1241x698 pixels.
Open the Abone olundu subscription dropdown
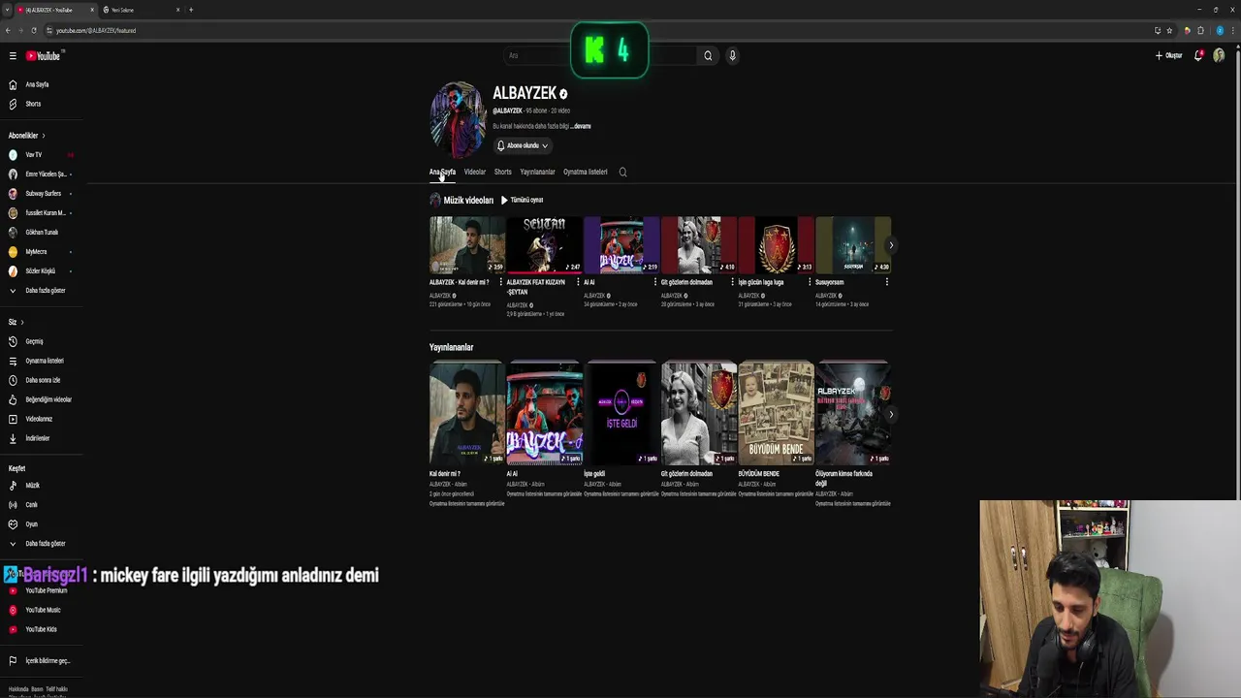tap(523, 145)
